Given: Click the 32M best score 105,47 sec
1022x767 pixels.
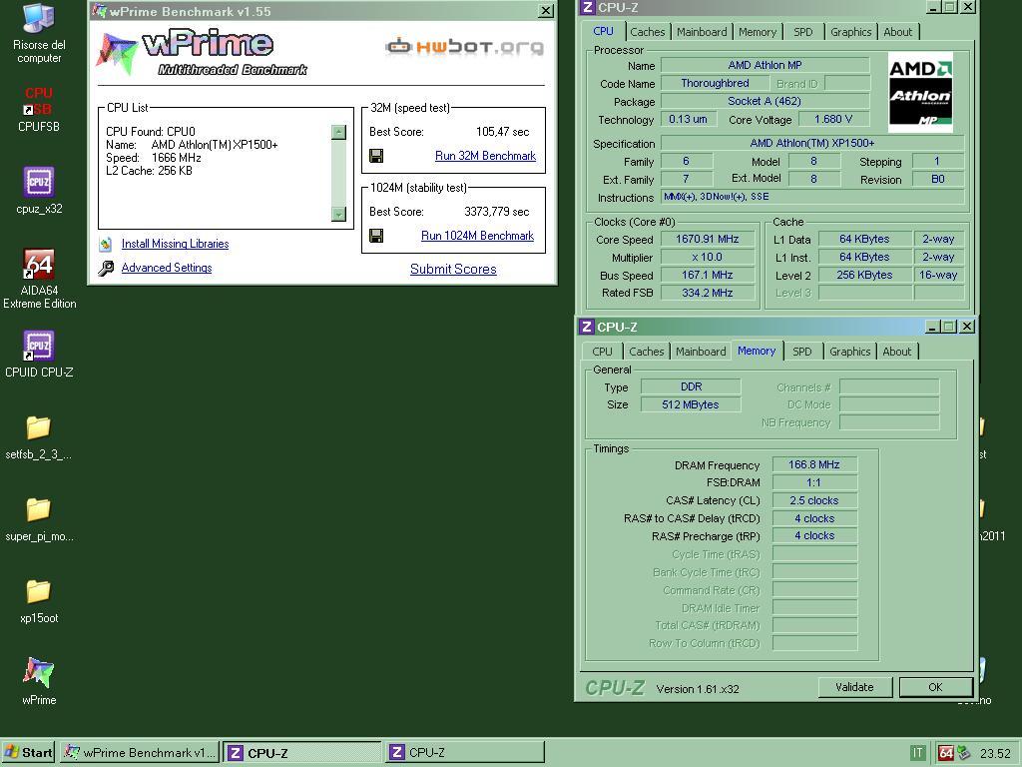Looking at the screenshot, I should 503,132.
